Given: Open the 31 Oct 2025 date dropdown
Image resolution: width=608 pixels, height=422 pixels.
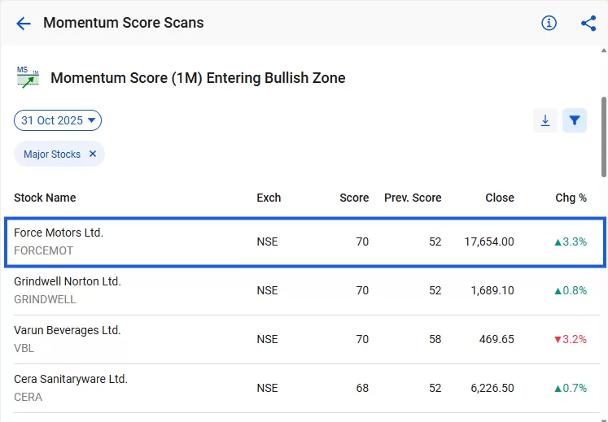Looking at the screenshot, I should tap(58, 120).
